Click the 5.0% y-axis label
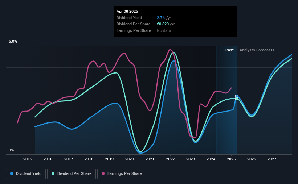 pos(13,42)
